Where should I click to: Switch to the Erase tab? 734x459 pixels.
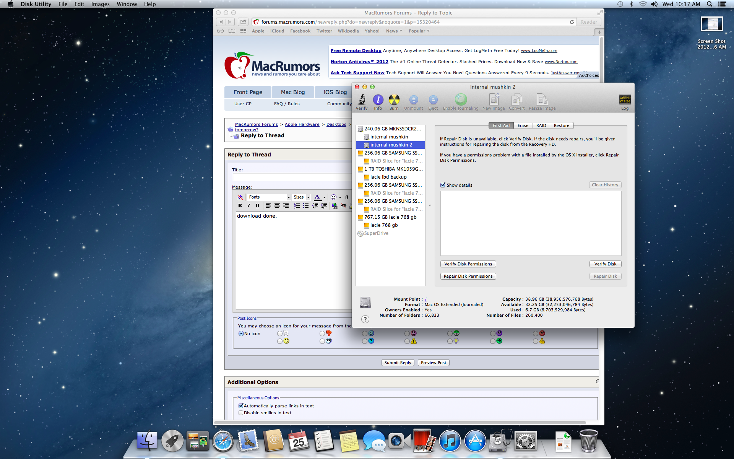pos(523,125)
